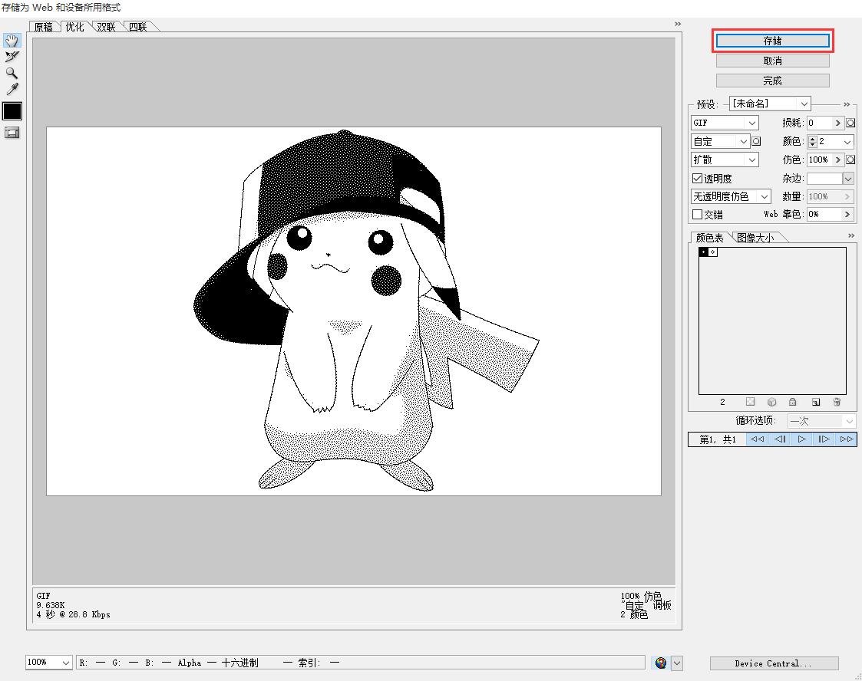This screenshot has height=681, width=862.
Task: Select the Zoom magnifier tool
Action: pos(12,73)
